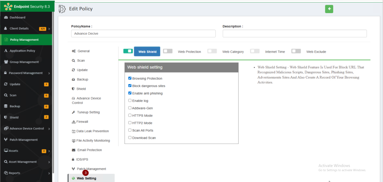Expand the Reports menu arrow

[x=49, y=173]
